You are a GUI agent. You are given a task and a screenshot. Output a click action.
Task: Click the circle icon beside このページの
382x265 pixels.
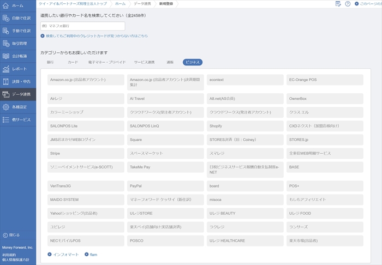point(356,4)
